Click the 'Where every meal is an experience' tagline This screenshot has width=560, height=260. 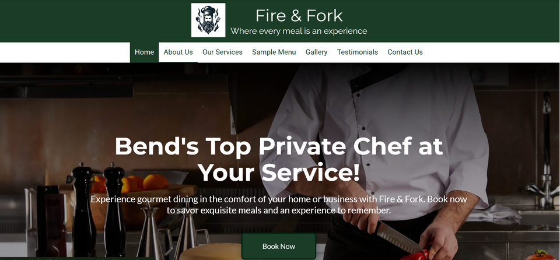point(299,31)
